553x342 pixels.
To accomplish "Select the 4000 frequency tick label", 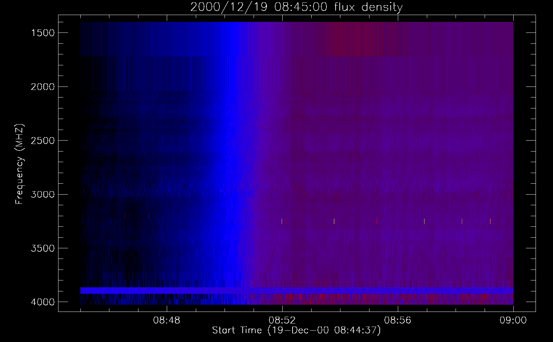I will (43, 302).
